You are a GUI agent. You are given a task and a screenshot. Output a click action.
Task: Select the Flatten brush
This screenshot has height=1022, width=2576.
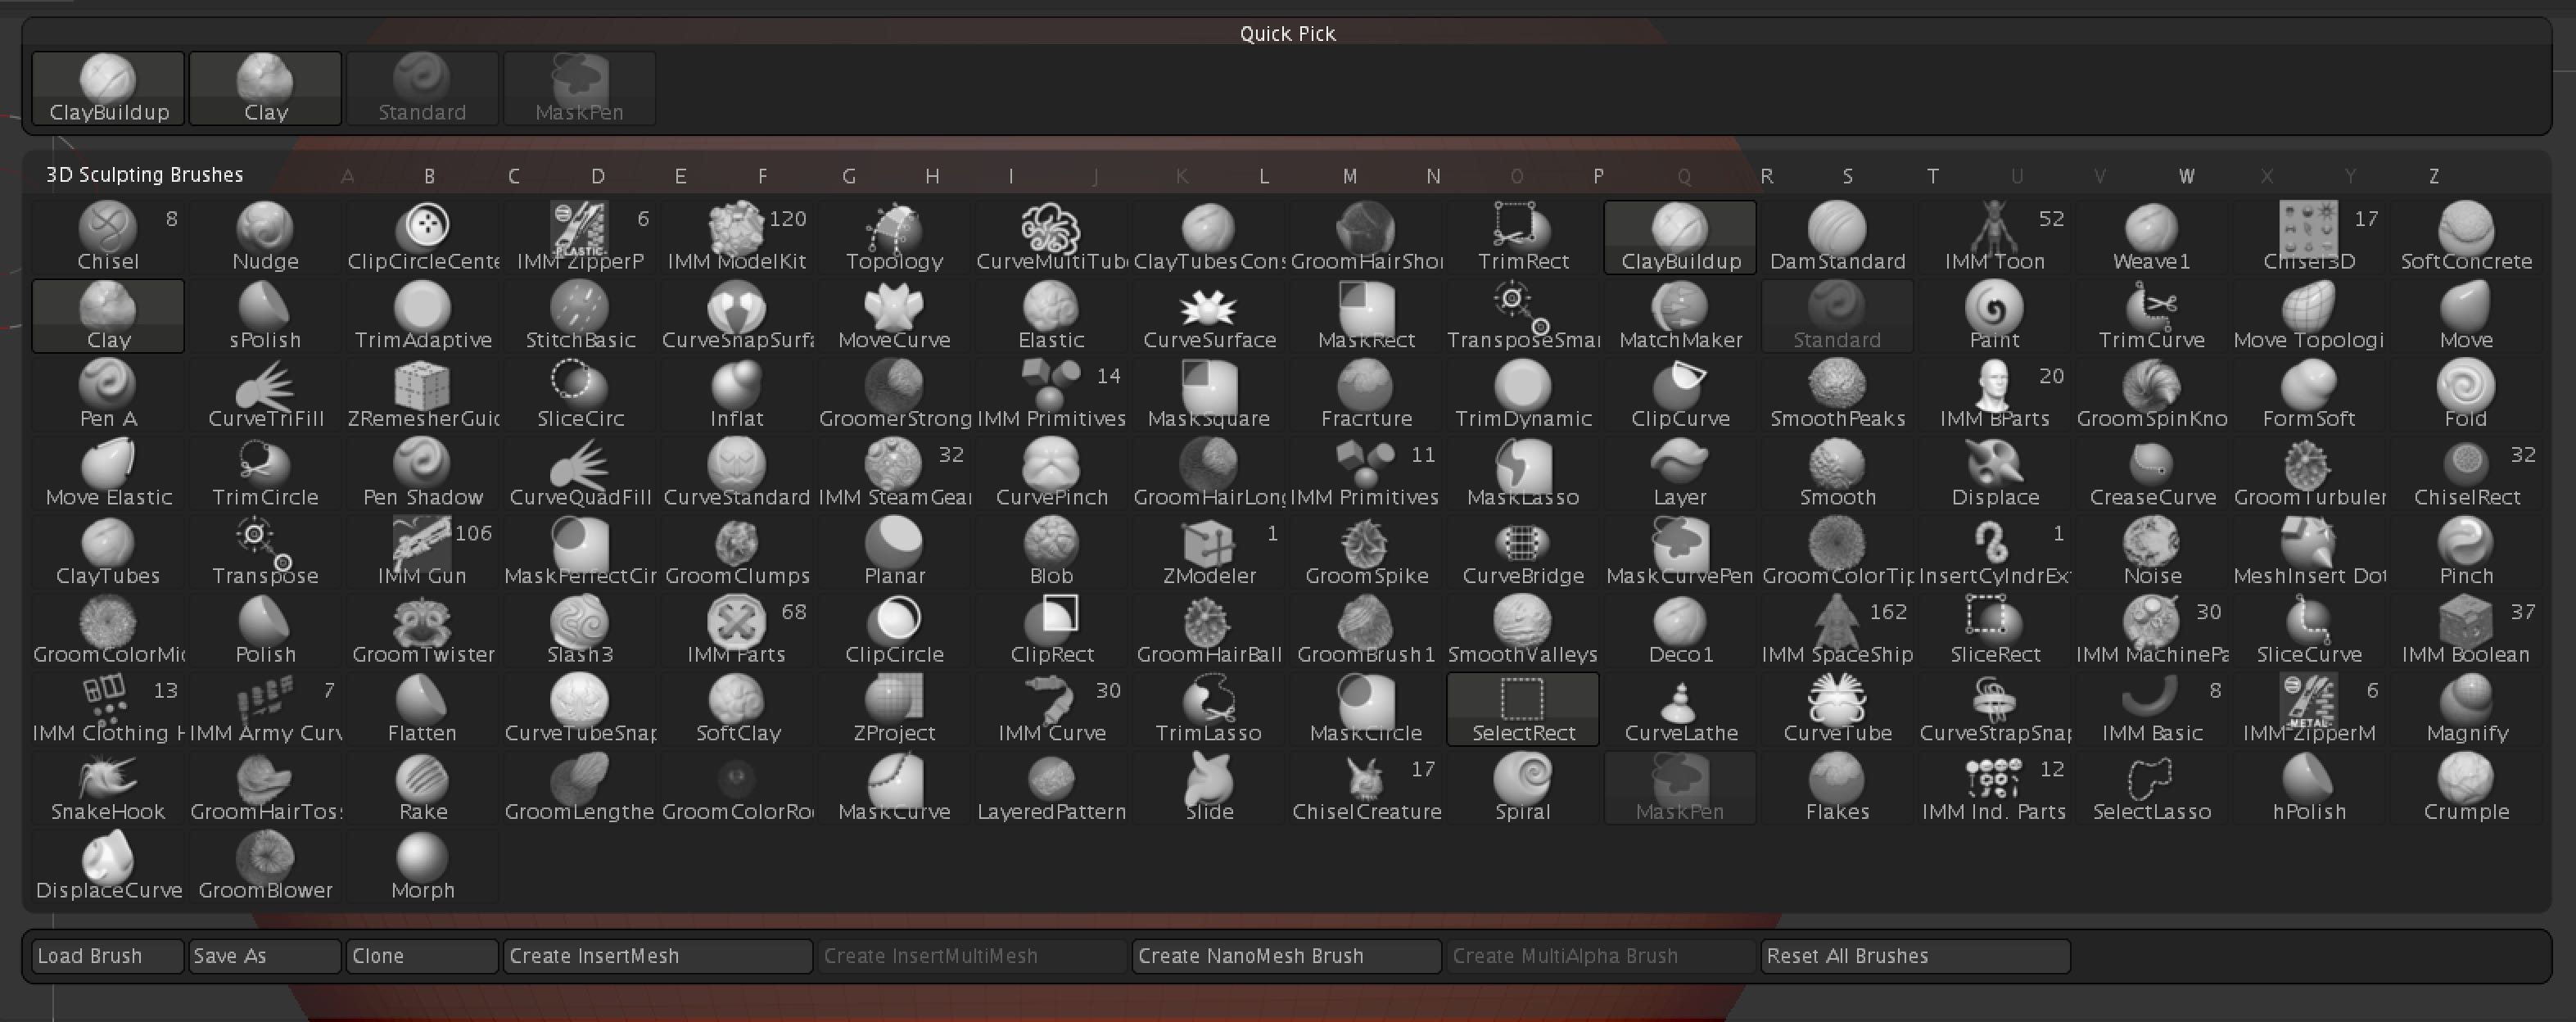[423, 709]
